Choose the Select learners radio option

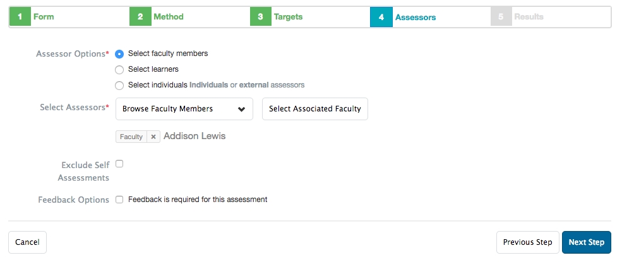(119, 70)
